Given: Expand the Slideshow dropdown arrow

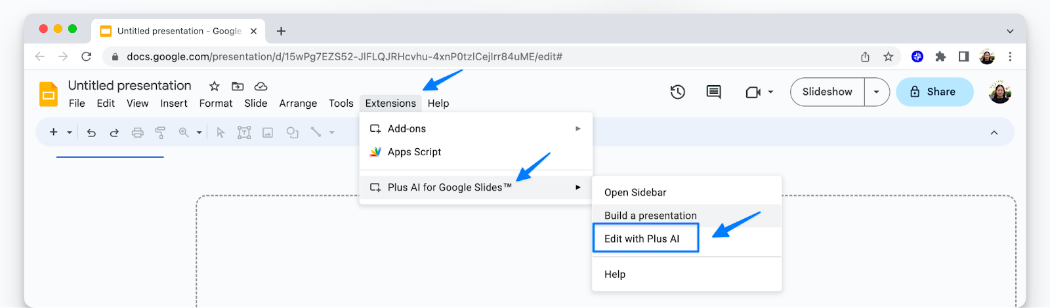Looking at the screenshot, I should coord(877,92).
